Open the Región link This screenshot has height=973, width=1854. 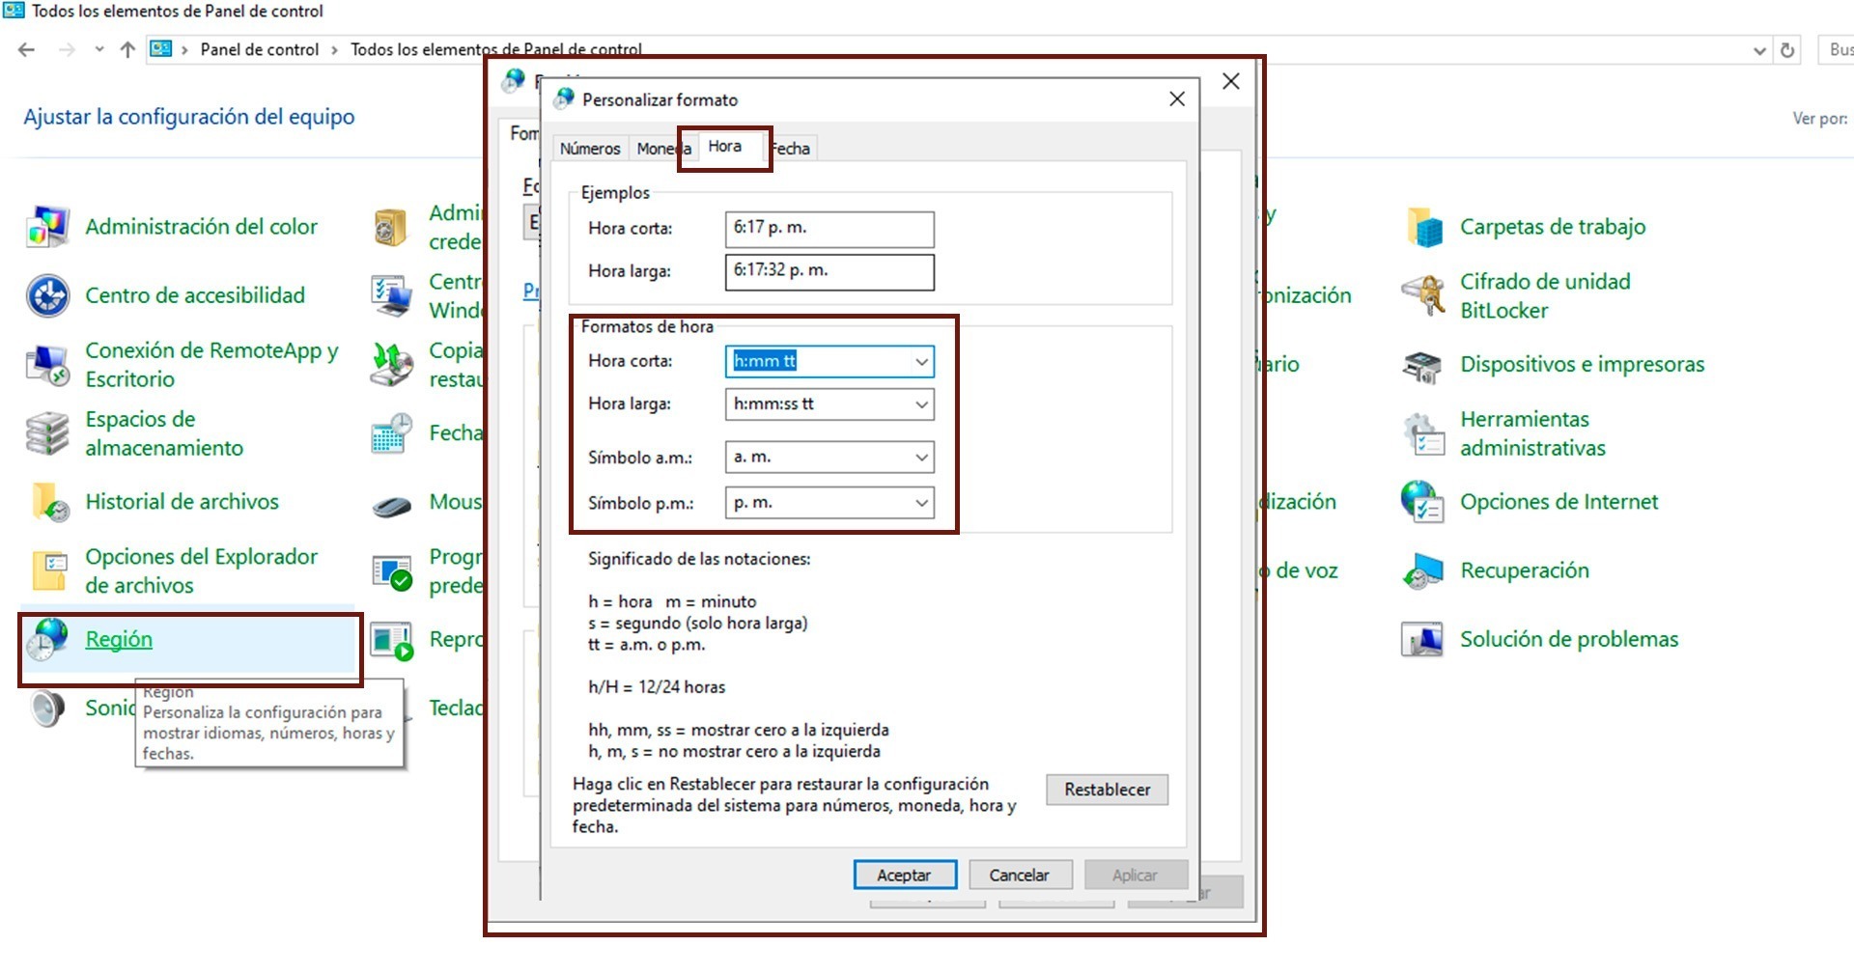coord(119,639)
